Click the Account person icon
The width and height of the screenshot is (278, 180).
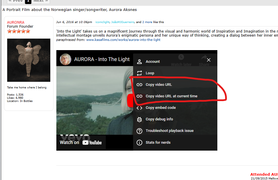(139, 61)
